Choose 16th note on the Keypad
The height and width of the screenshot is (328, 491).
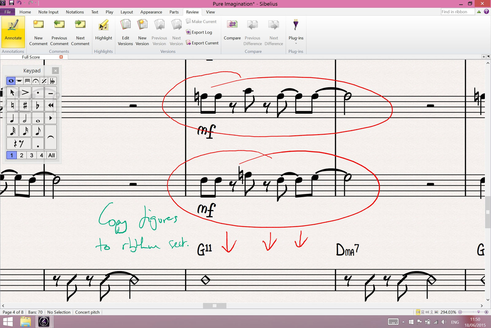[25, 131]
